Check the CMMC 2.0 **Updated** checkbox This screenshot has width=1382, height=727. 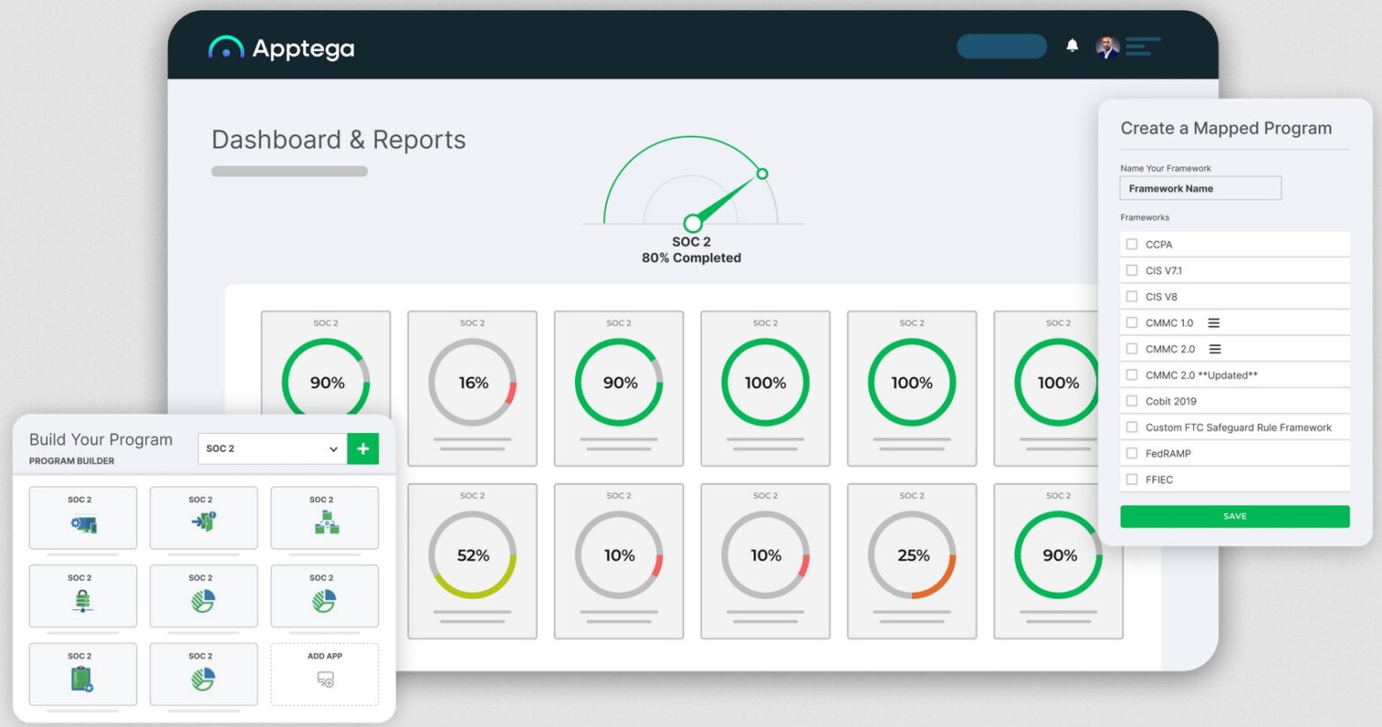pyautogui.click(x=1131, y=375)
